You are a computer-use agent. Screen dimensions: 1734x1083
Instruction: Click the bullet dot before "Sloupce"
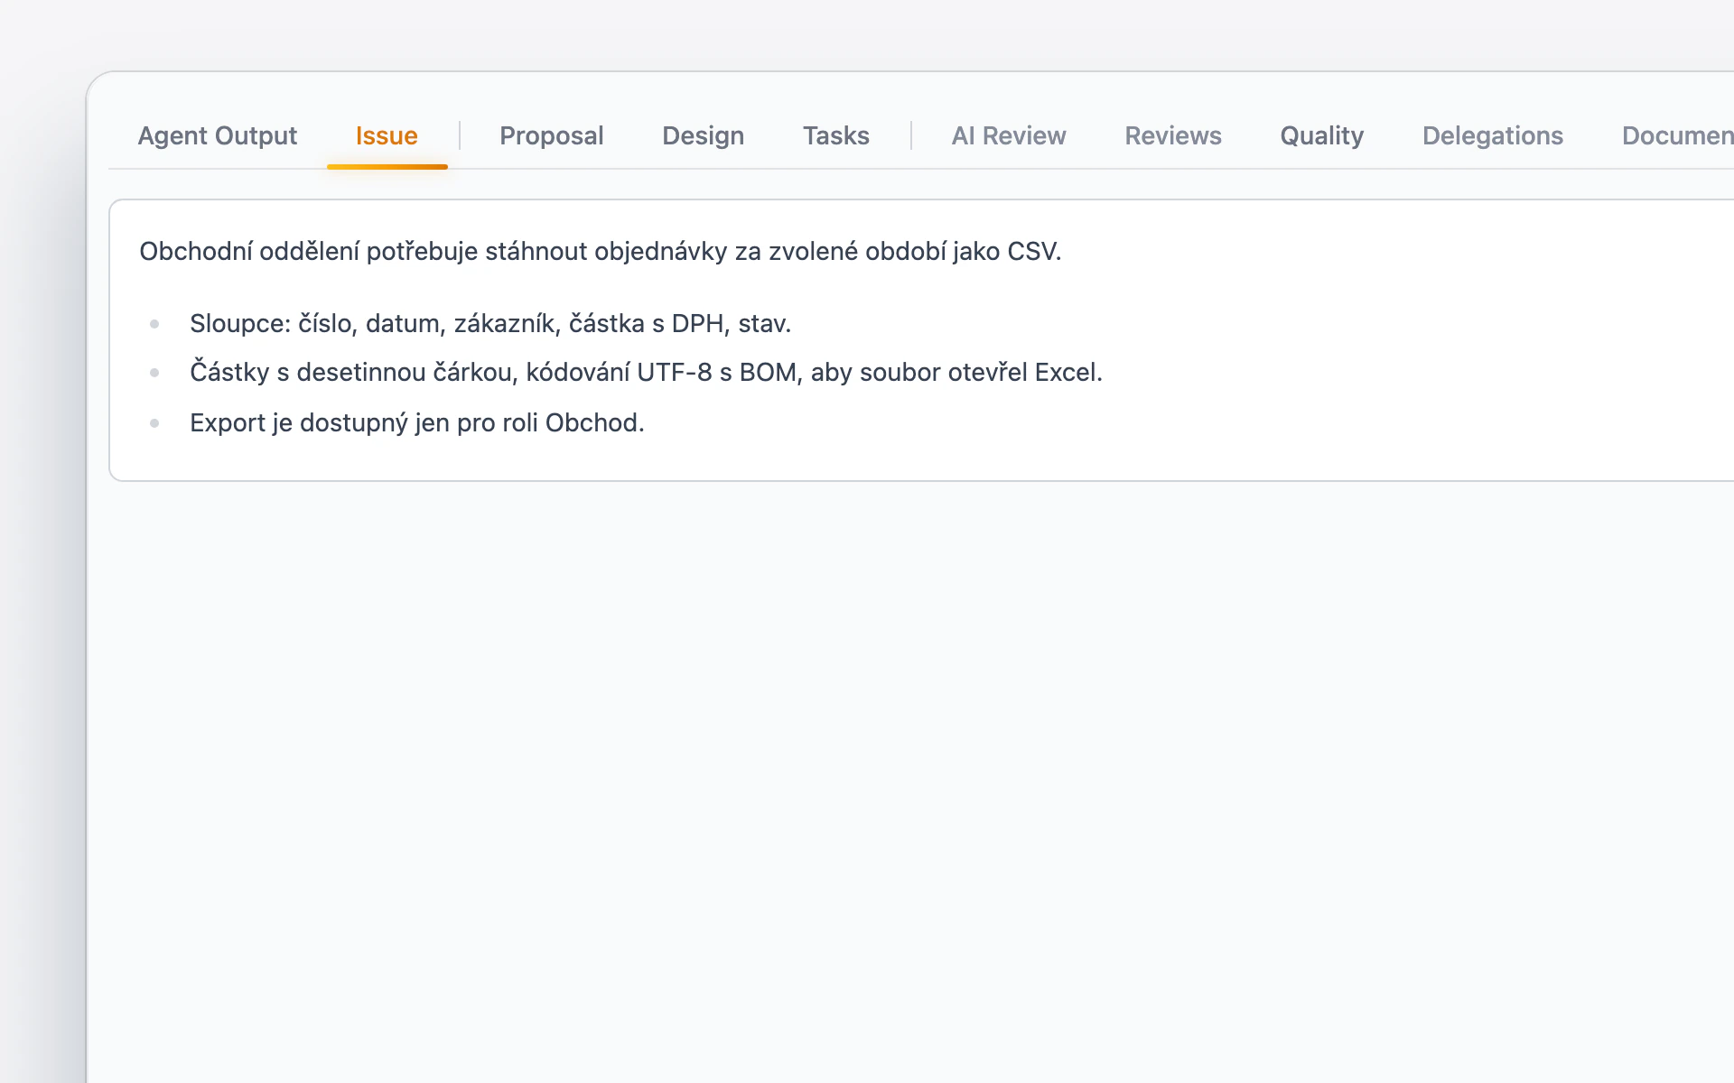(154, 324)
